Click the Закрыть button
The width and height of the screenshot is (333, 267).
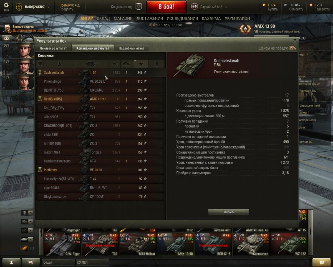click(229, 212)
